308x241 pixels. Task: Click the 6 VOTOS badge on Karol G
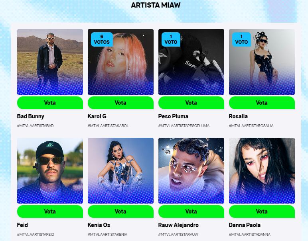[x=102, y=39]
